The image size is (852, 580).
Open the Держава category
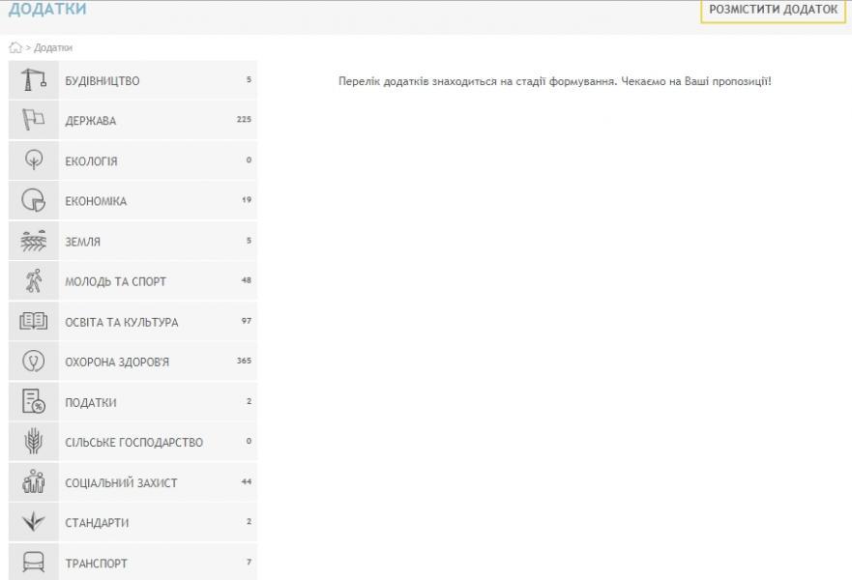click(x=90, y=121)
